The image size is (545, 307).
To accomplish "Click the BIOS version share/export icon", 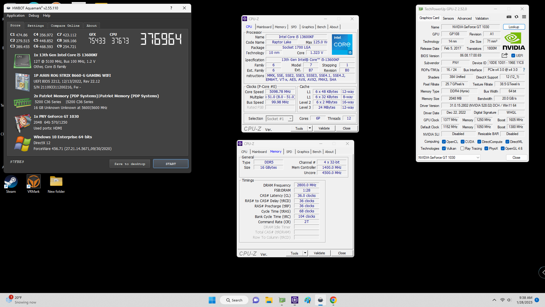I will 505,55.
